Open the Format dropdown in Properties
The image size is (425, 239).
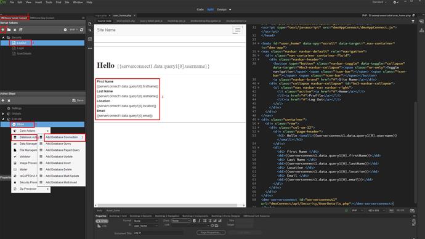pyautogui.click(x=145, y=221)
